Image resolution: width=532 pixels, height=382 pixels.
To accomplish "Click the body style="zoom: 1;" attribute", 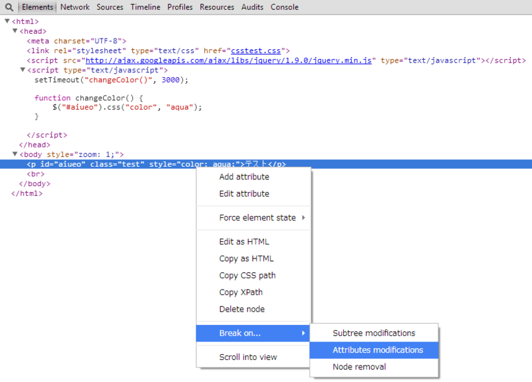I will tap(82, 155).
